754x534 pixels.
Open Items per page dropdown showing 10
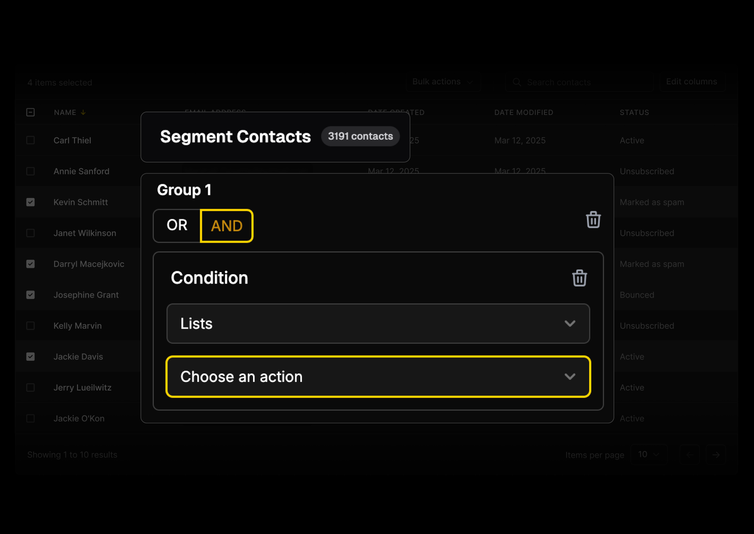click(649, 454)
